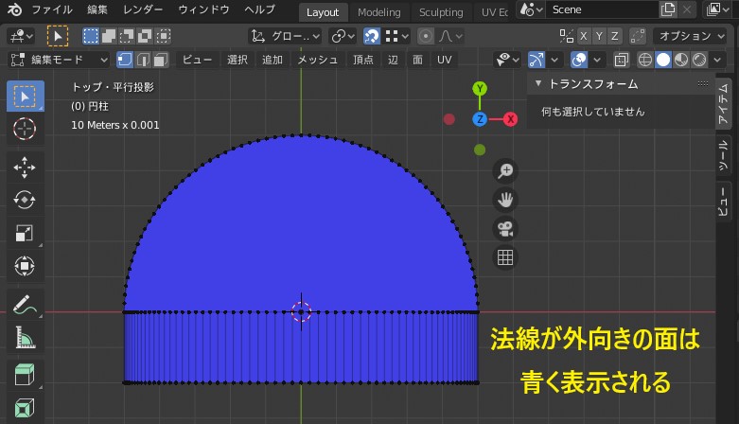Screen dimensions: 739x424
Task: Collapse the トランスフォーム panel
Action: (x=538, y=83)
